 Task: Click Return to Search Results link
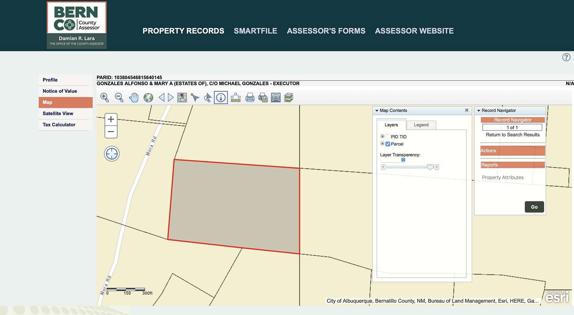pyautogui.click(x=512, y=135)
